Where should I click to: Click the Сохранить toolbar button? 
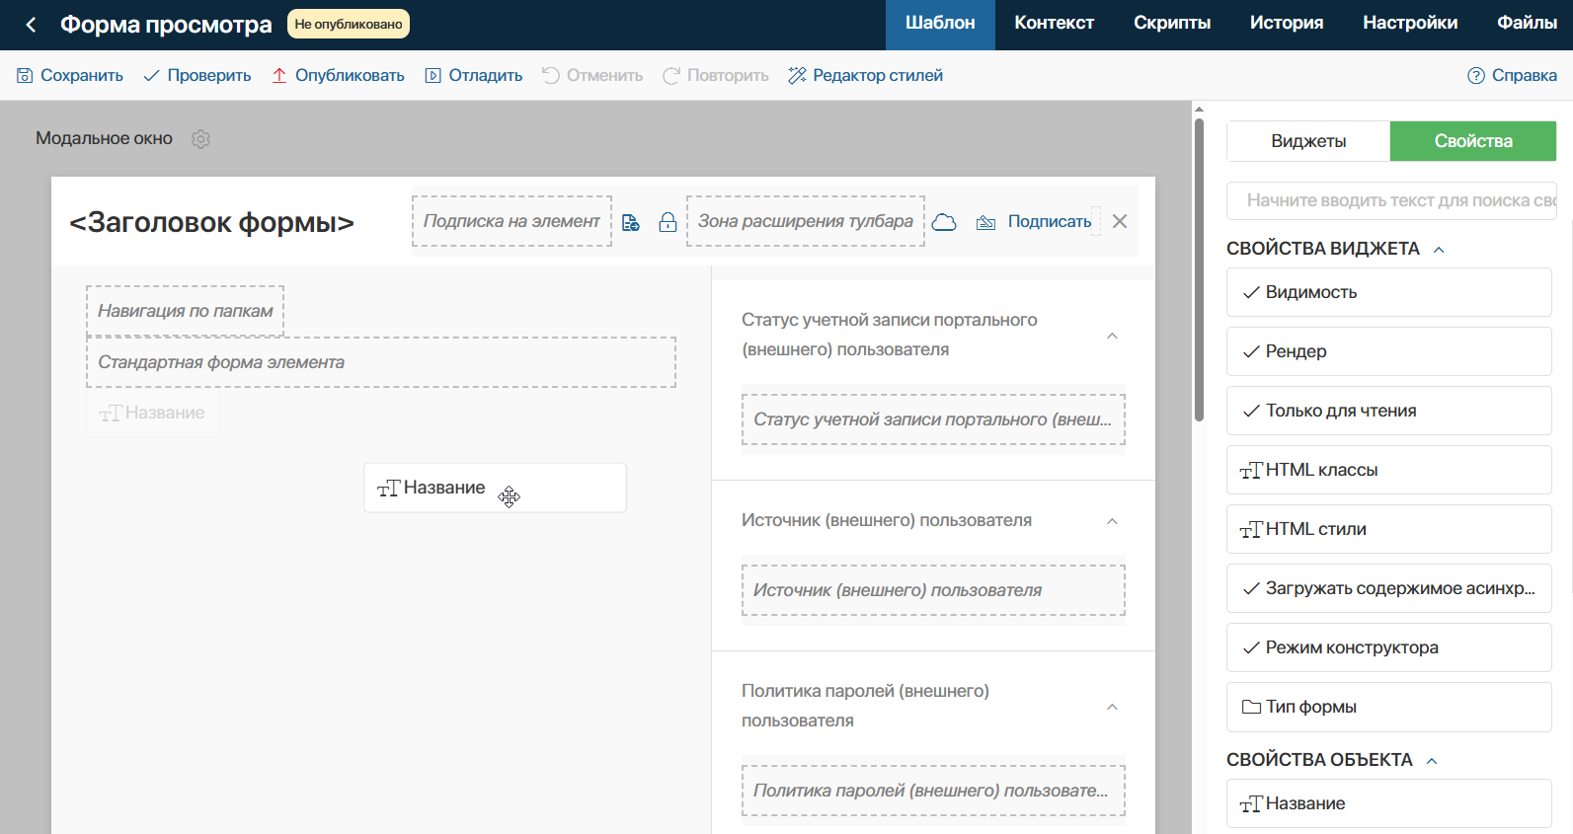(x=70, y=75)
